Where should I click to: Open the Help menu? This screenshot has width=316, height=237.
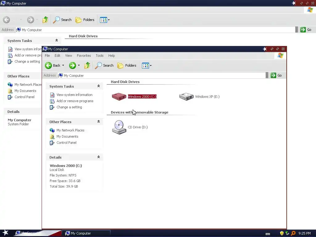[x=111, y=56]
